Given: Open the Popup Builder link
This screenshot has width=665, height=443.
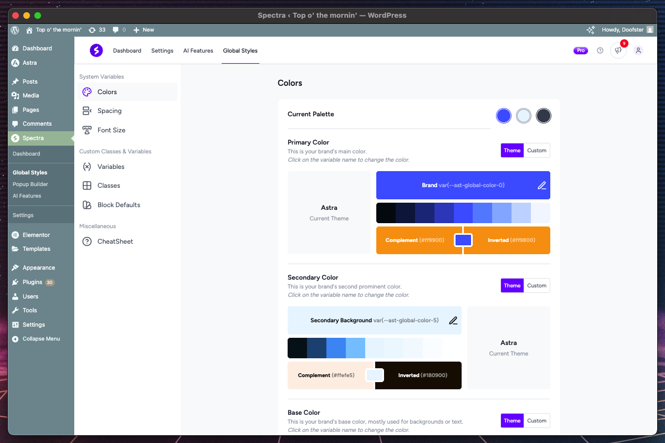Looking at the screenshot, I should 30,184.
